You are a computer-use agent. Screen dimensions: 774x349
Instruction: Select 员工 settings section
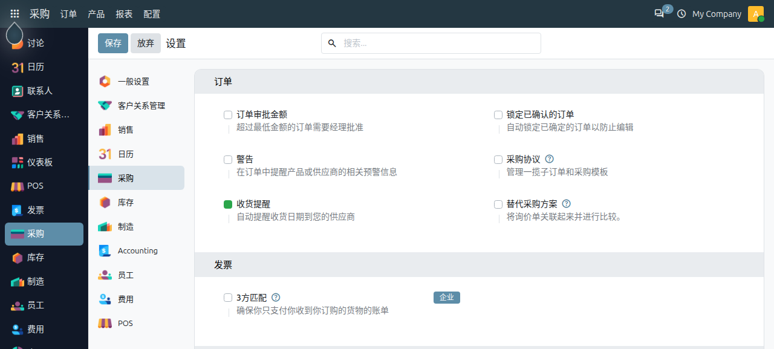click(x=137, y=275)
